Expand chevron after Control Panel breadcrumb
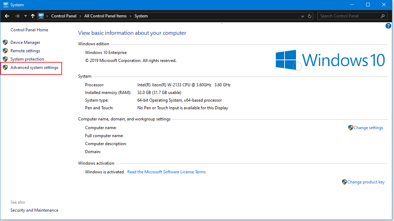The height and width of the screenshot is (221, 394). pos(80,16)
